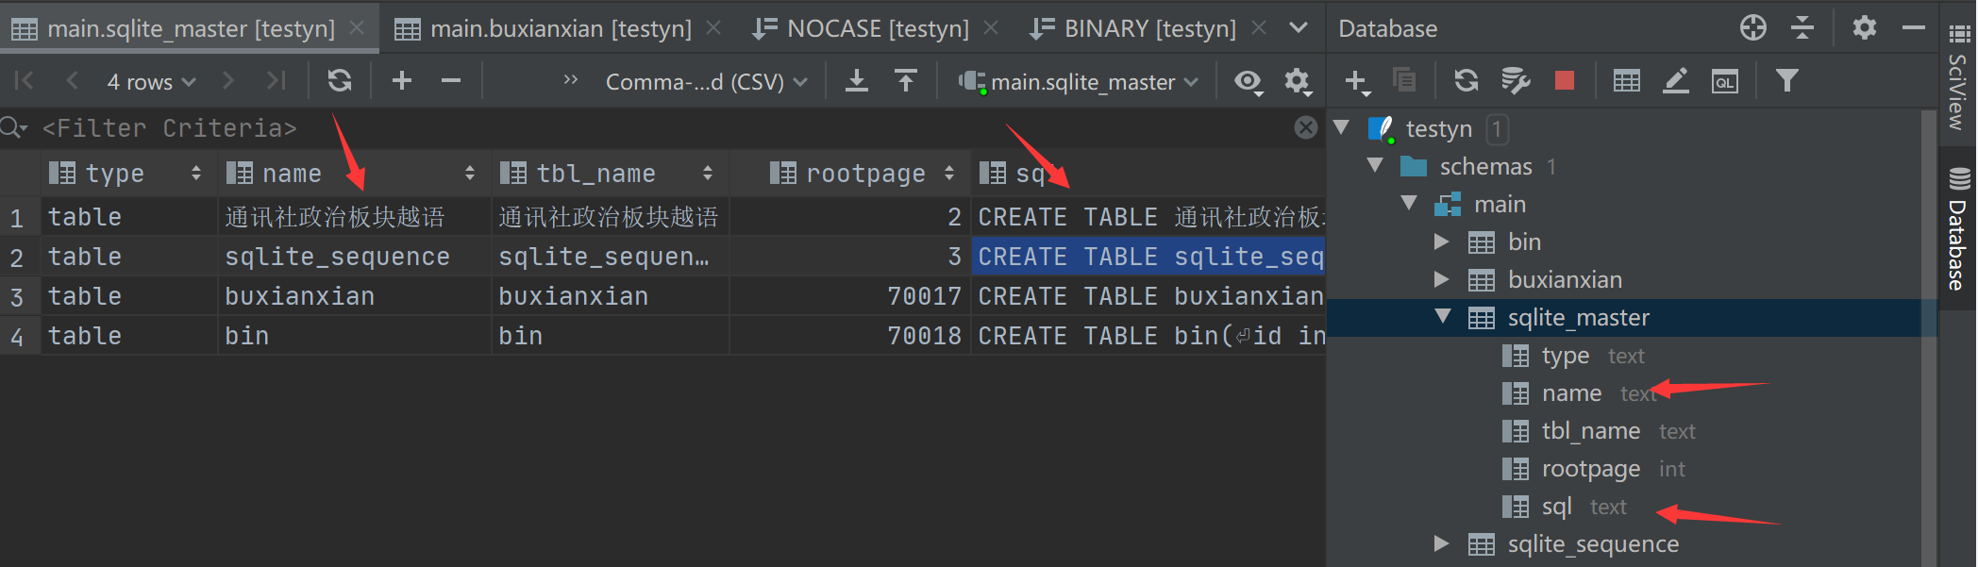
Task: Open the 4 rows page size button
Action: (x=151, y=82)
